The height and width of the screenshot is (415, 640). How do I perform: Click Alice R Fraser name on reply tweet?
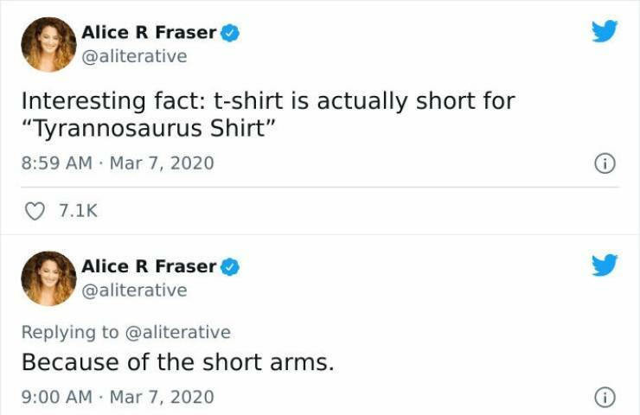coord(148,267)
